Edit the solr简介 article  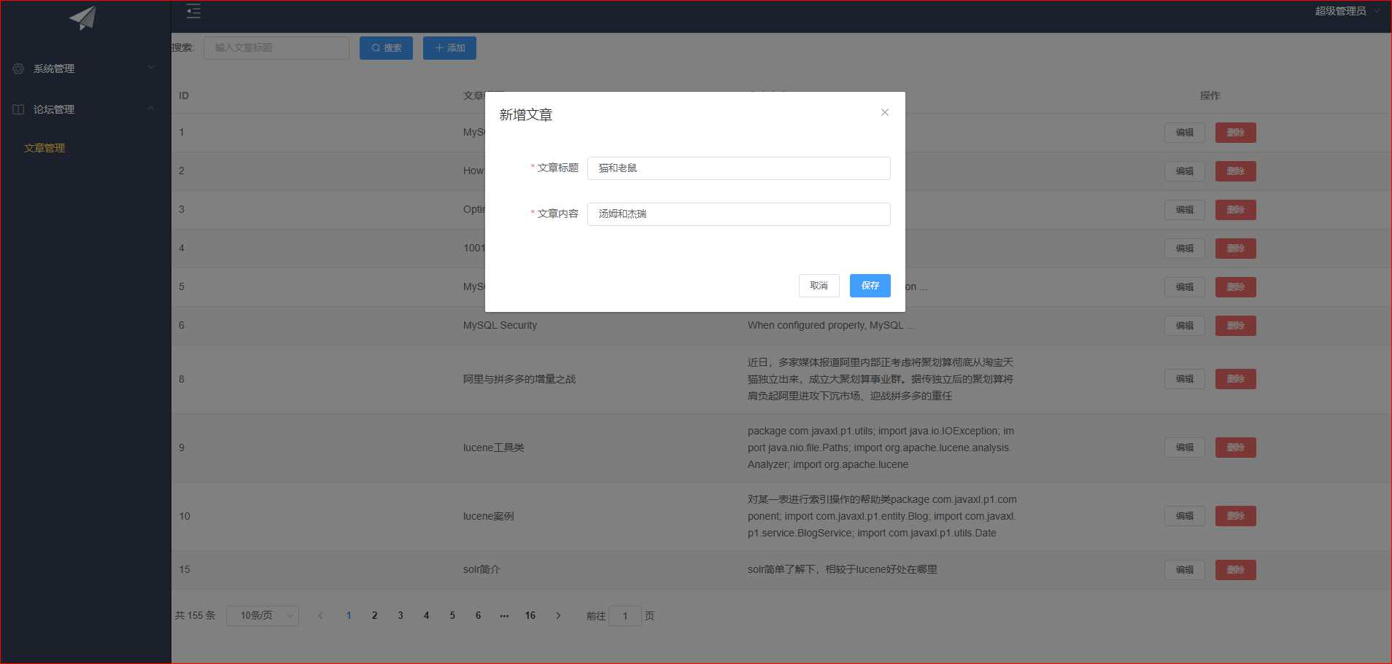point(1184,570)
